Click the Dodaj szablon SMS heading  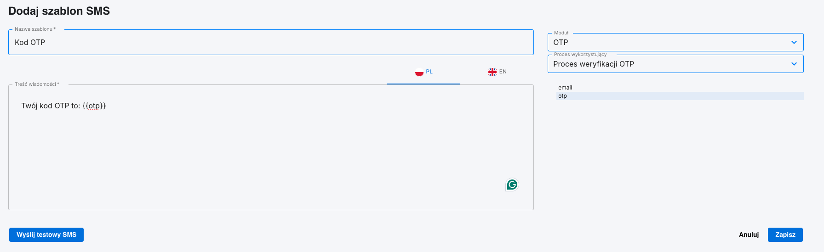click(59, 11)
